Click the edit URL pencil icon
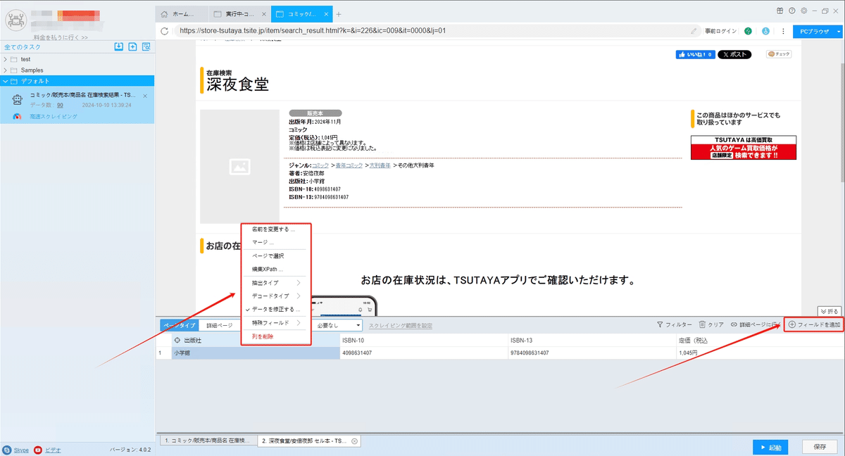Screen dimensions: 845x456 (x=694, y=31)
